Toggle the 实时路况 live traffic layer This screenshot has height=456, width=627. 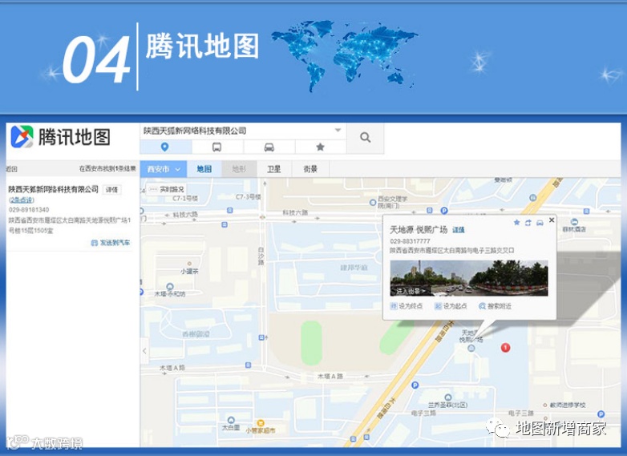coord(166,189)
